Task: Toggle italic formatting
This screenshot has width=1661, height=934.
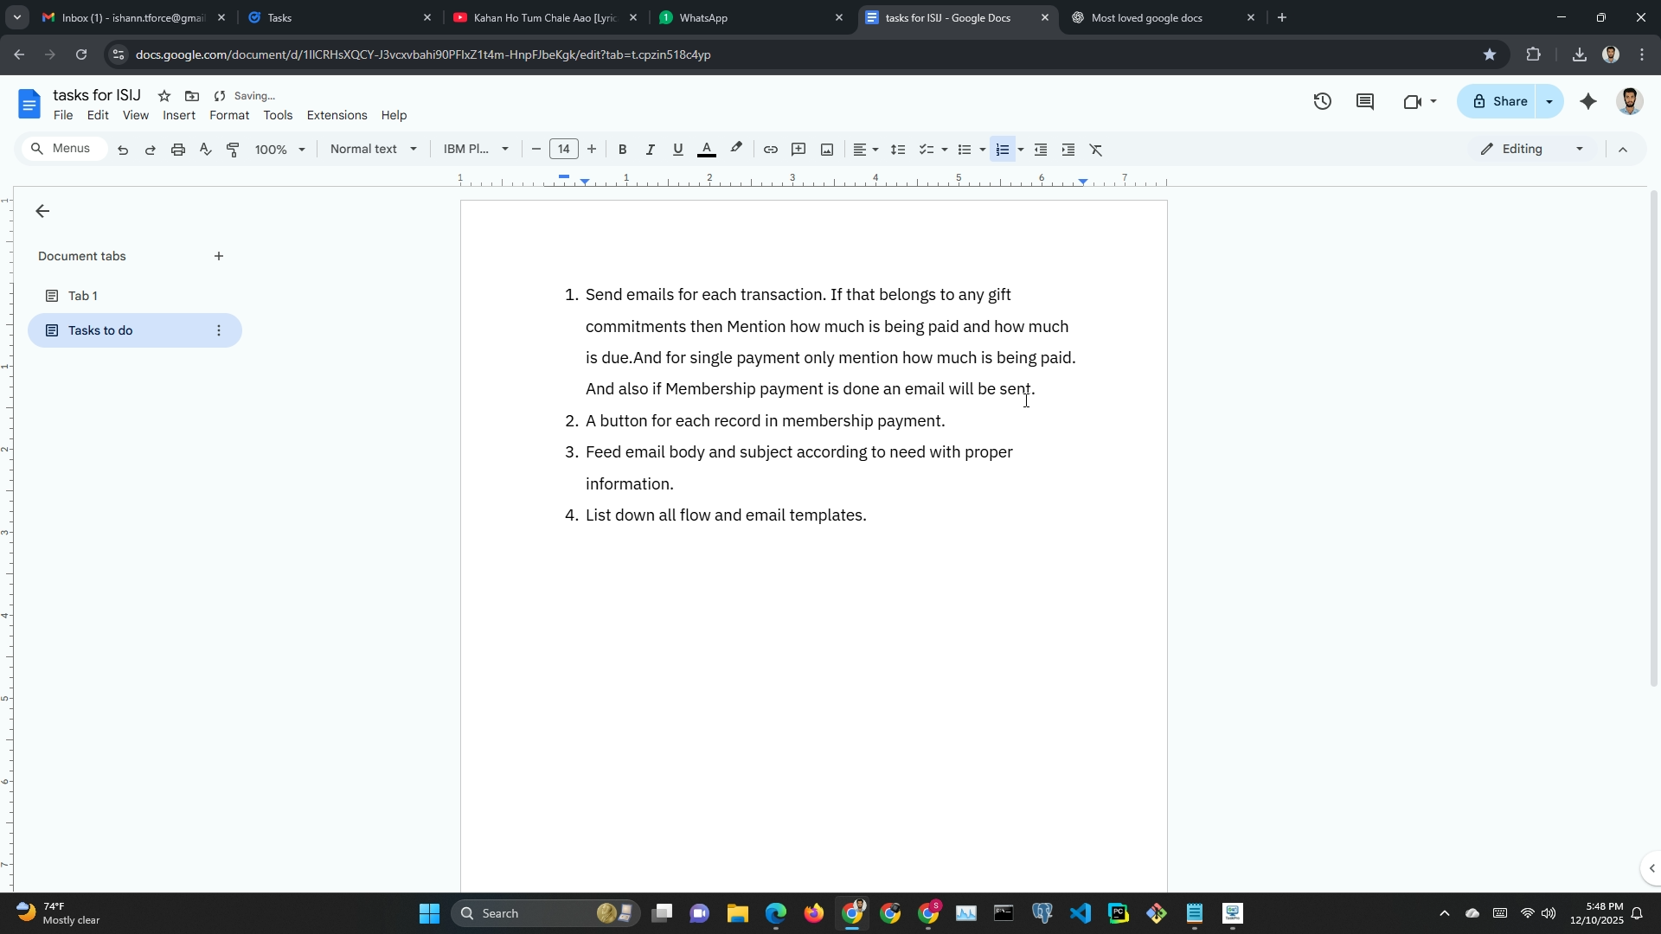Action: tap(650, 150)
